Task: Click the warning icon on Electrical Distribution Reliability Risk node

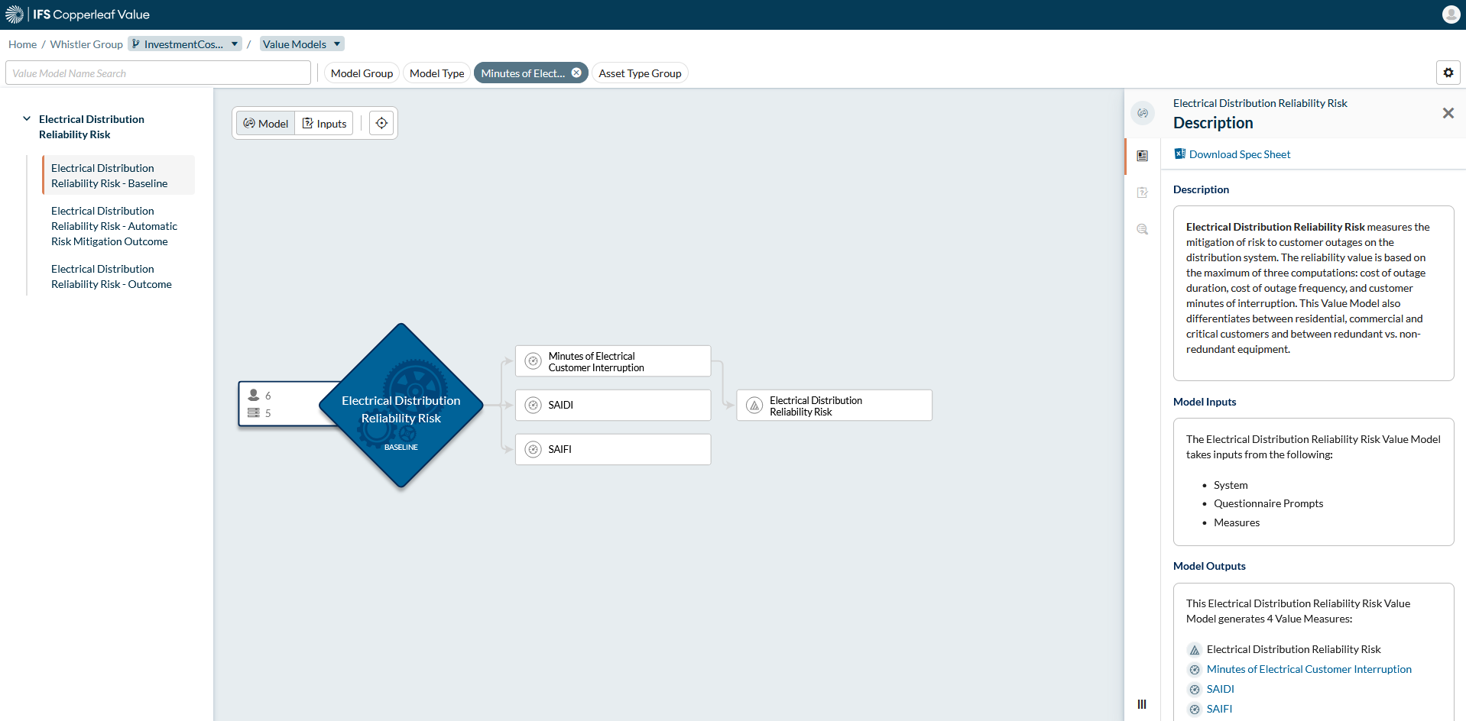Action: coord(753,405)
